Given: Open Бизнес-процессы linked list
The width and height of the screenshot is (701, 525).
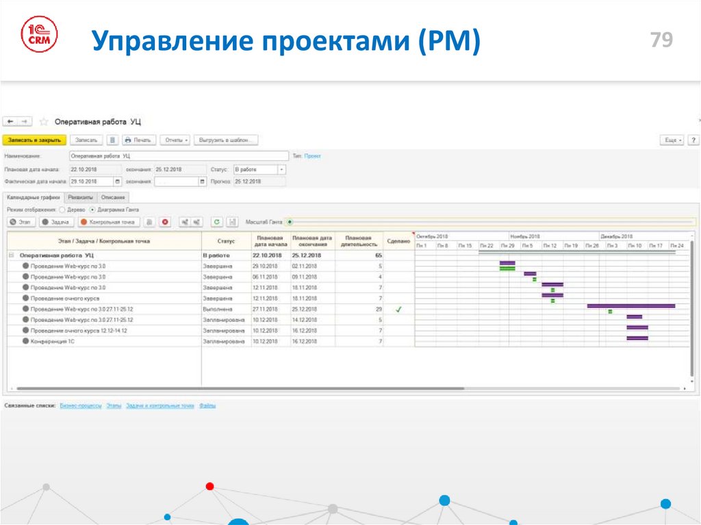Looking at the screenshot, I should pyautogui.click(x=81, y=406).
